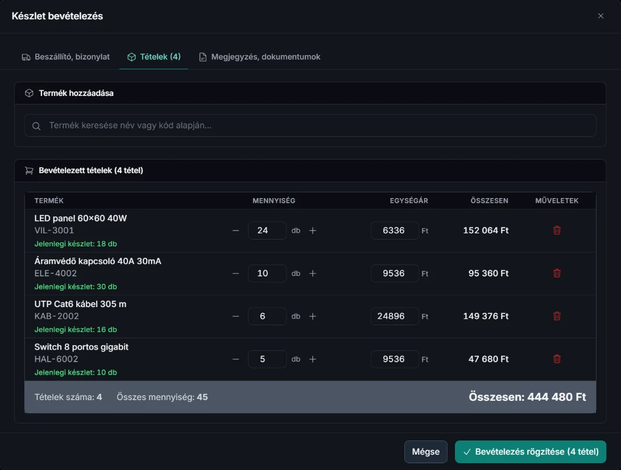Click Jelenlegi készlet: 10 db text

pos(76,372)
